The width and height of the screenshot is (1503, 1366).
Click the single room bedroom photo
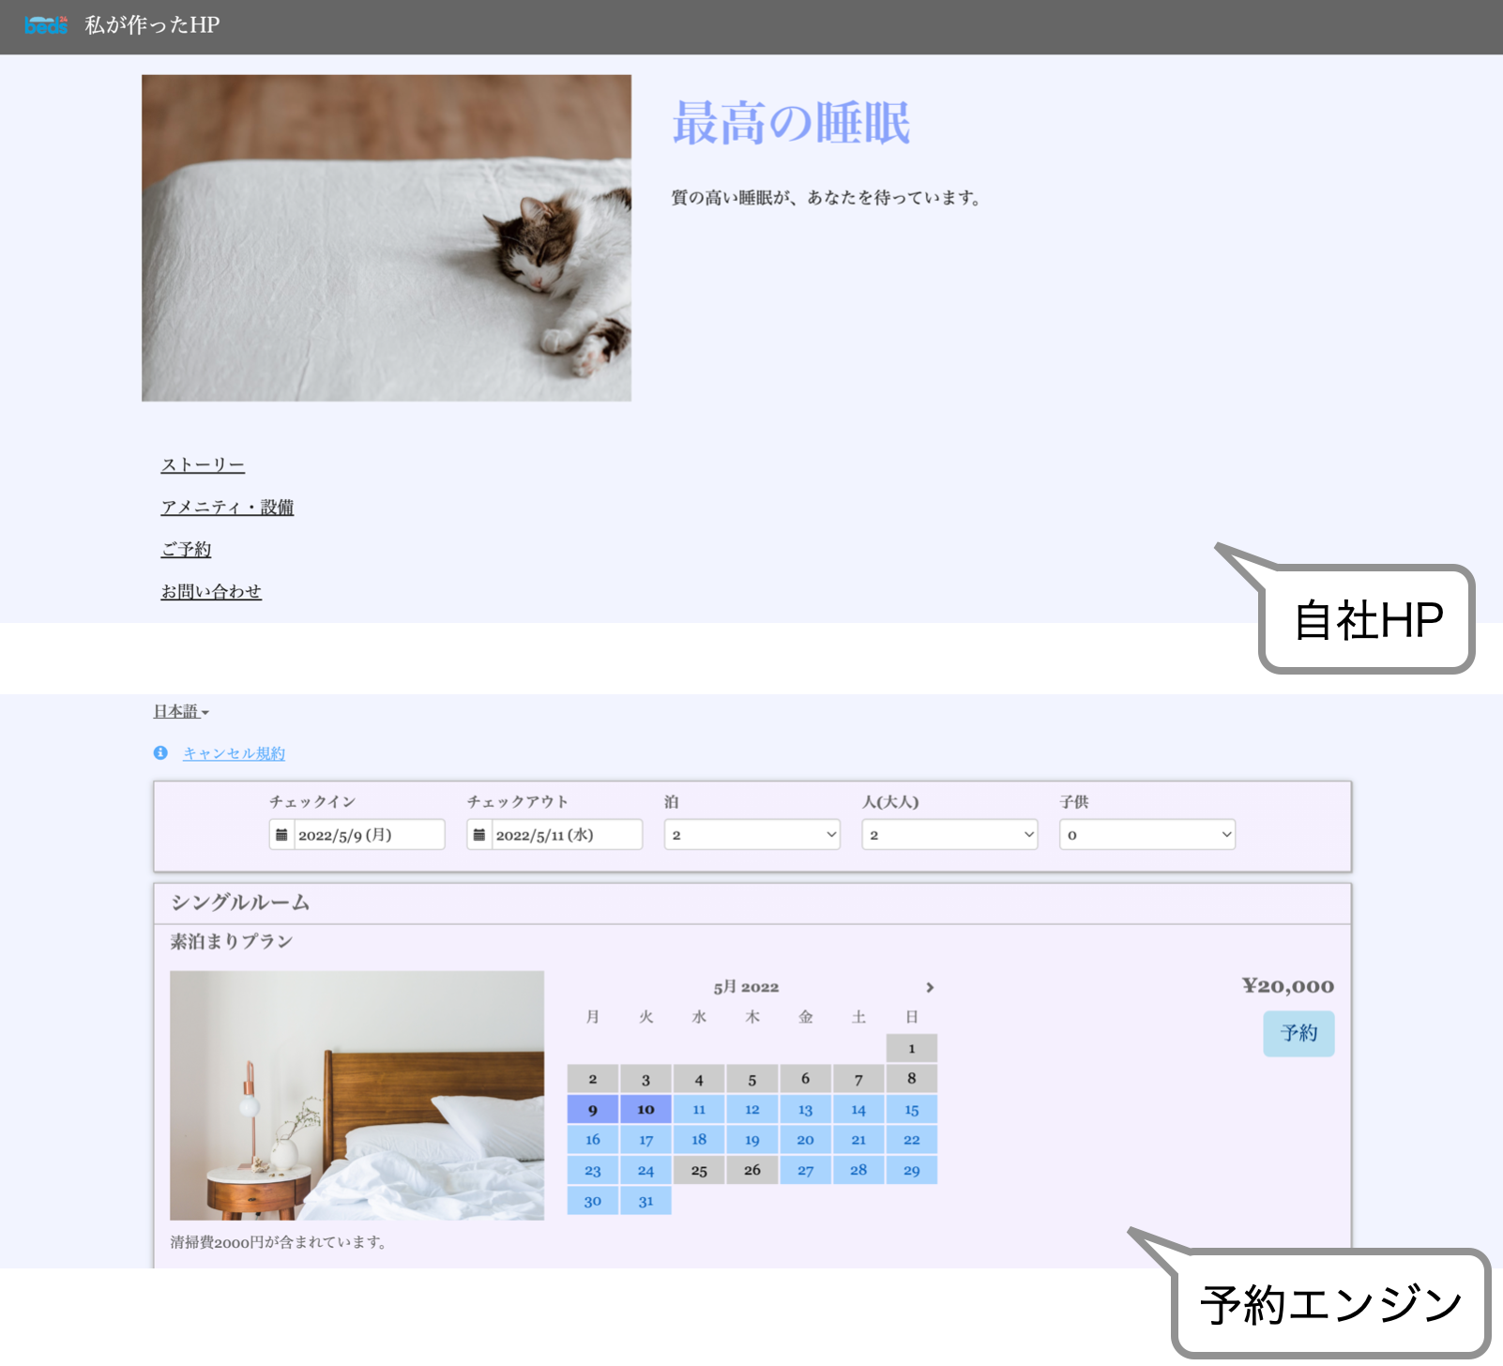tap(357, 1095)
